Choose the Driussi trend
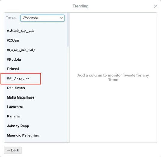The image size is (161, 157). (13, 69)
